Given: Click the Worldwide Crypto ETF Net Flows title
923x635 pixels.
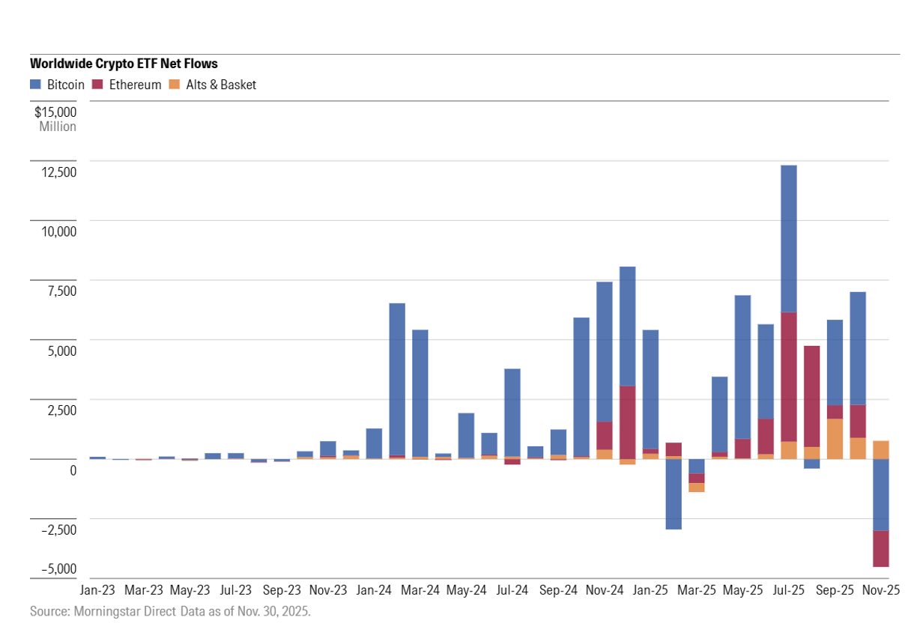Looking at the screenshot, I should pos(124,64).
